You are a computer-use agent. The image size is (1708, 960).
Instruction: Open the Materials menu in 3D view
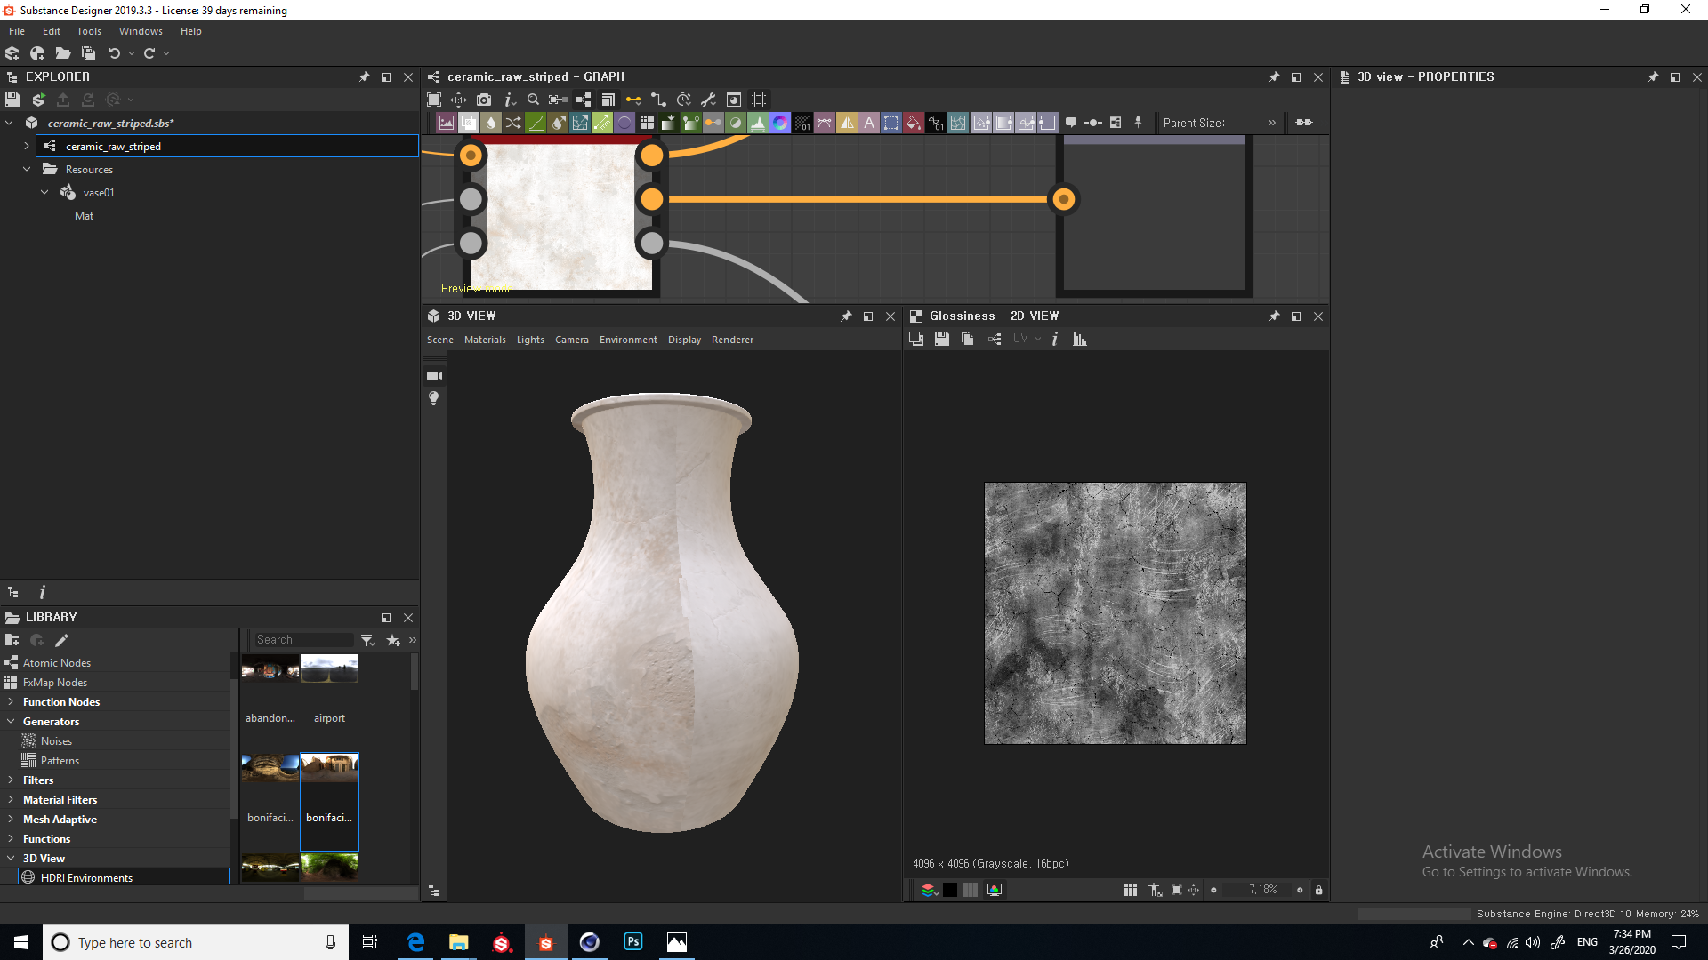click(x=485, y=340)
